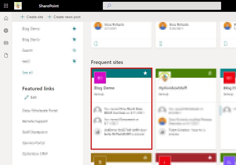
Task: Click the plus icon for Create news post
Action: [50, 17]
